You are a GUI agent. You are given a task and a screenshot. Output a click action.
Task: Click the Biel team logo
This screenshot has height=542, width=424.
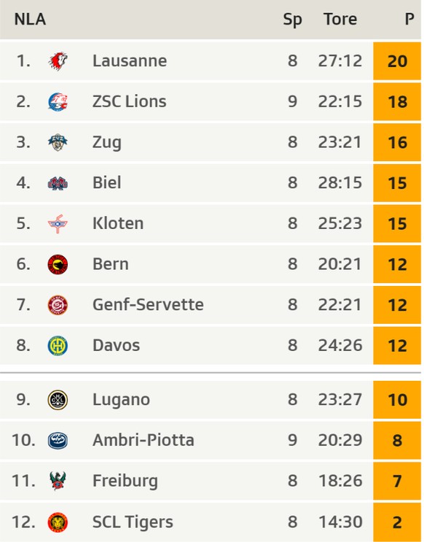(58, 183)
